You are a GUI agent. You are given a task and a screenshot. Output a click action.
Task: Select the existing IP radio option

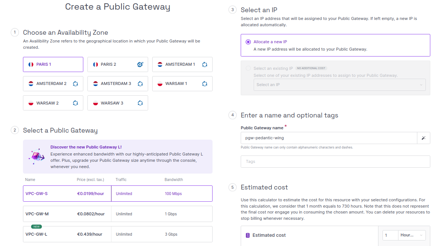pyautogui.click(x=248, y=68)
